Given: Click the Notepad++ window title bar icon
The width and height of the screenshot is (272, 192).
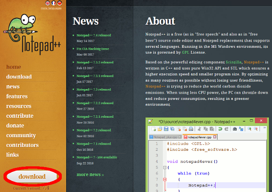Looking at the screenshot, I should pyautogui.click(x=150, y=121).
